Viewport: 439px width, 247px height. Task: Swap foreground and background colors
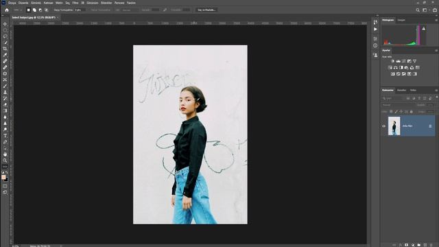7,173
